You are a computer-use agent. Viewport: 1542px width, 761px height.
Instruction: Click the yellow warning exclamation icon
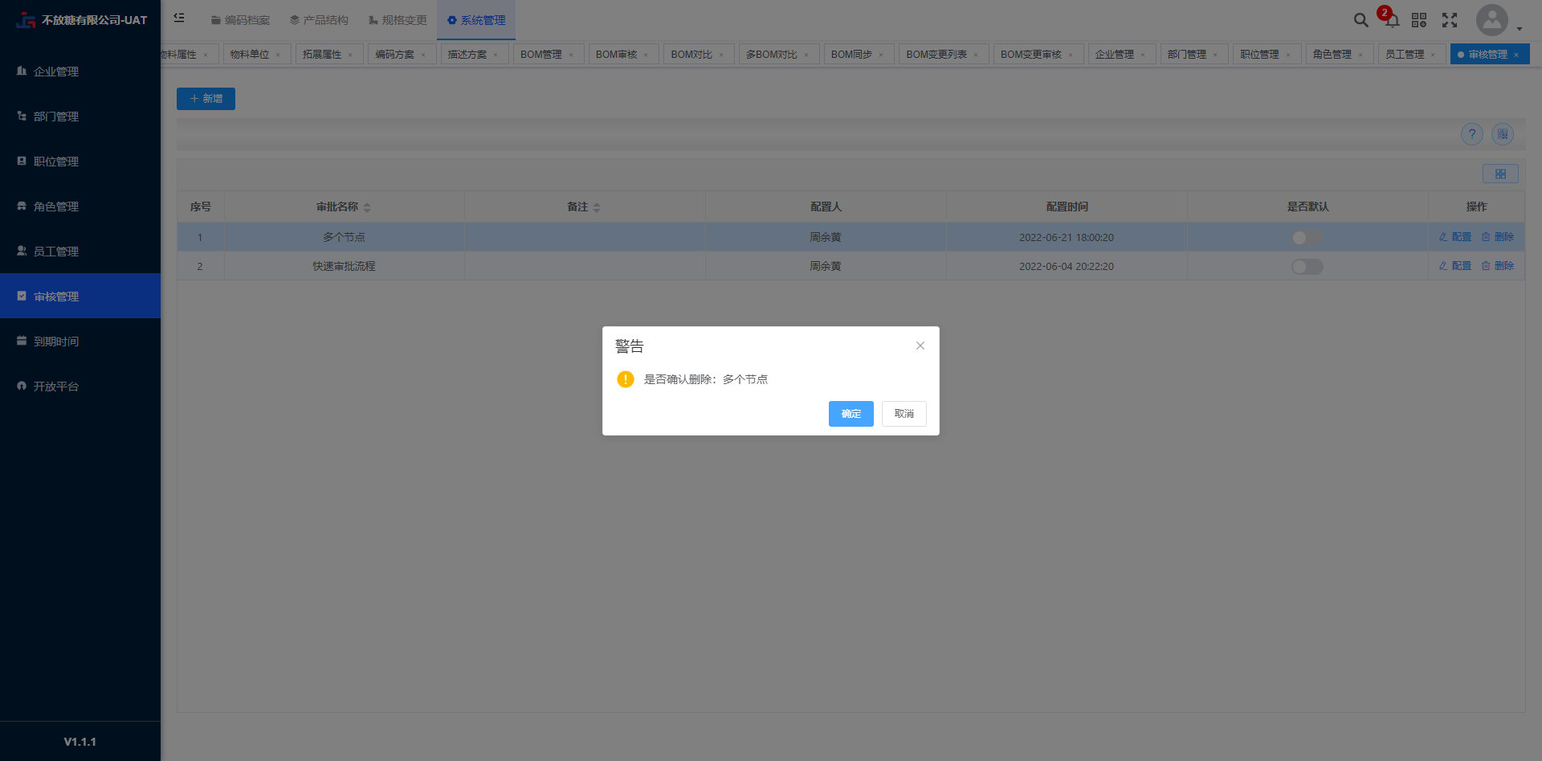tap(626, 379)
